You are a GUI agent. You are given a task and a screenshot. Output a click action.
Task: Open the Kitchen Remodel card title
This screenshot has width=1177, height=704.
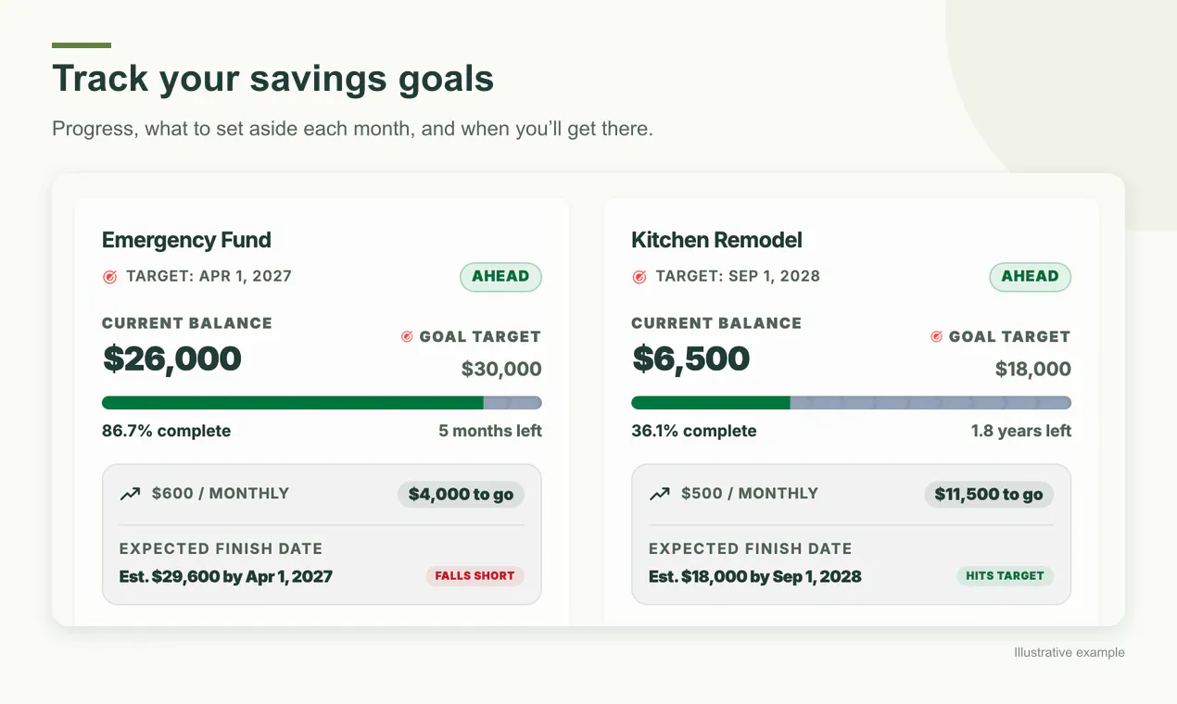[716, 240]
